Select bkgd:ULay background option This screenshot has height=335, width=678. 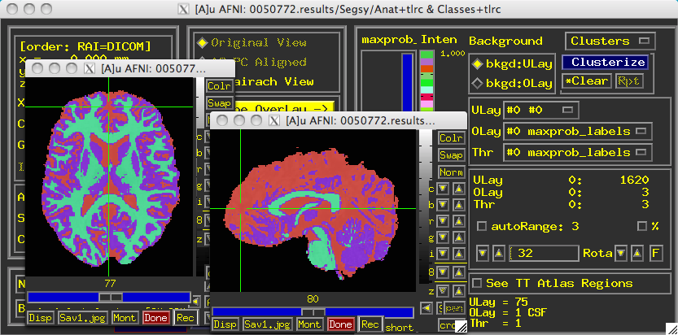(477, 64)
